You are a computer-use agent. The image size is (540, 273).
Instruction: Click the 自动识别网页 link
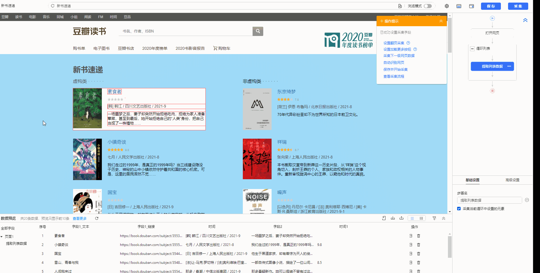pyautogui.click(x=394, y=62)
